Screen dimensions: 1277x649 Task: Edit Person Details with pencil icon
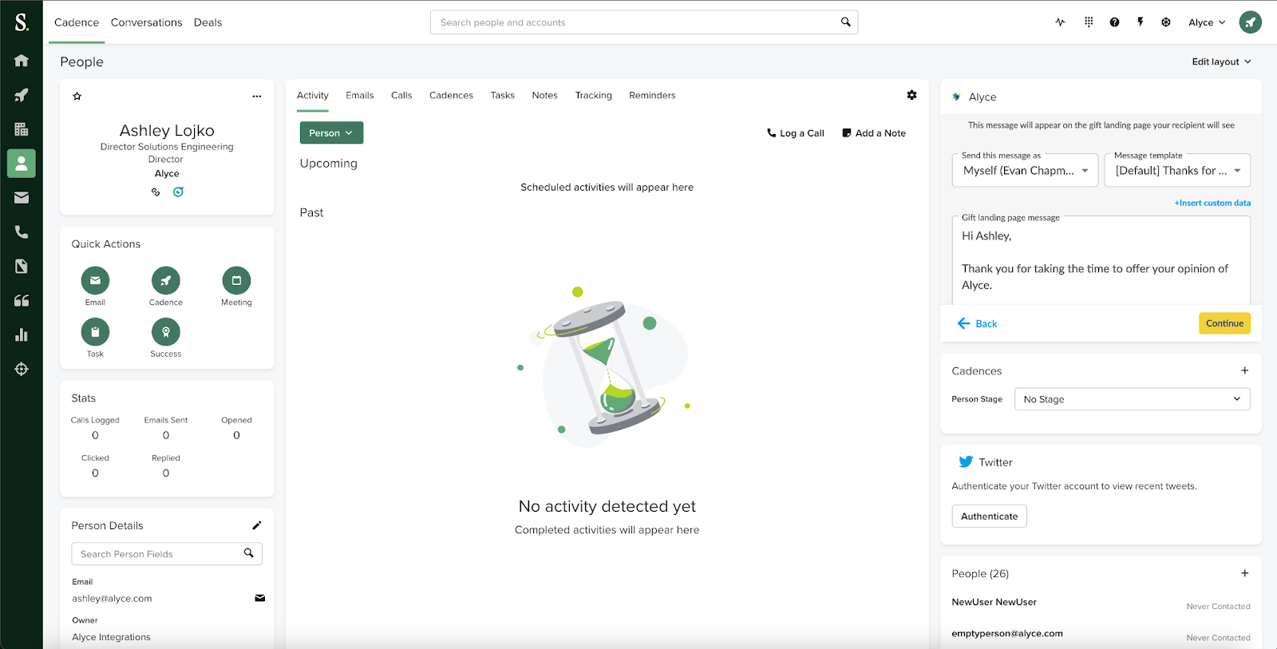click(x=257, y=525)
